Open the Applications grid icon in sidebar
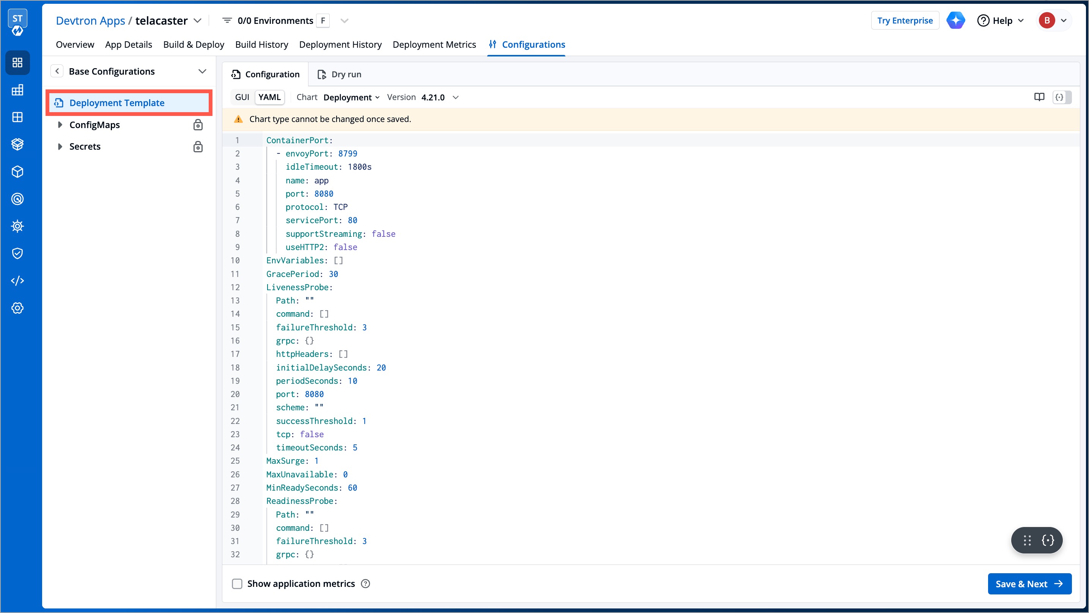 [x=17, y=63]
